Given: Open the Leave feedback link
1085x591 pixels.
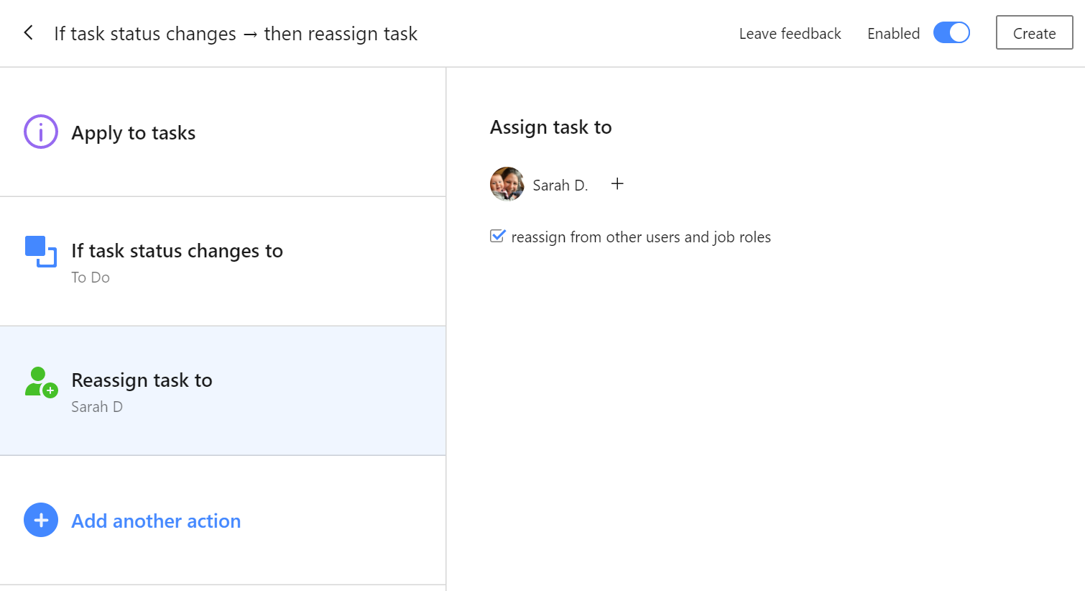Looking at the screenshot, I should pyautogui.click(x=790, y=34).
